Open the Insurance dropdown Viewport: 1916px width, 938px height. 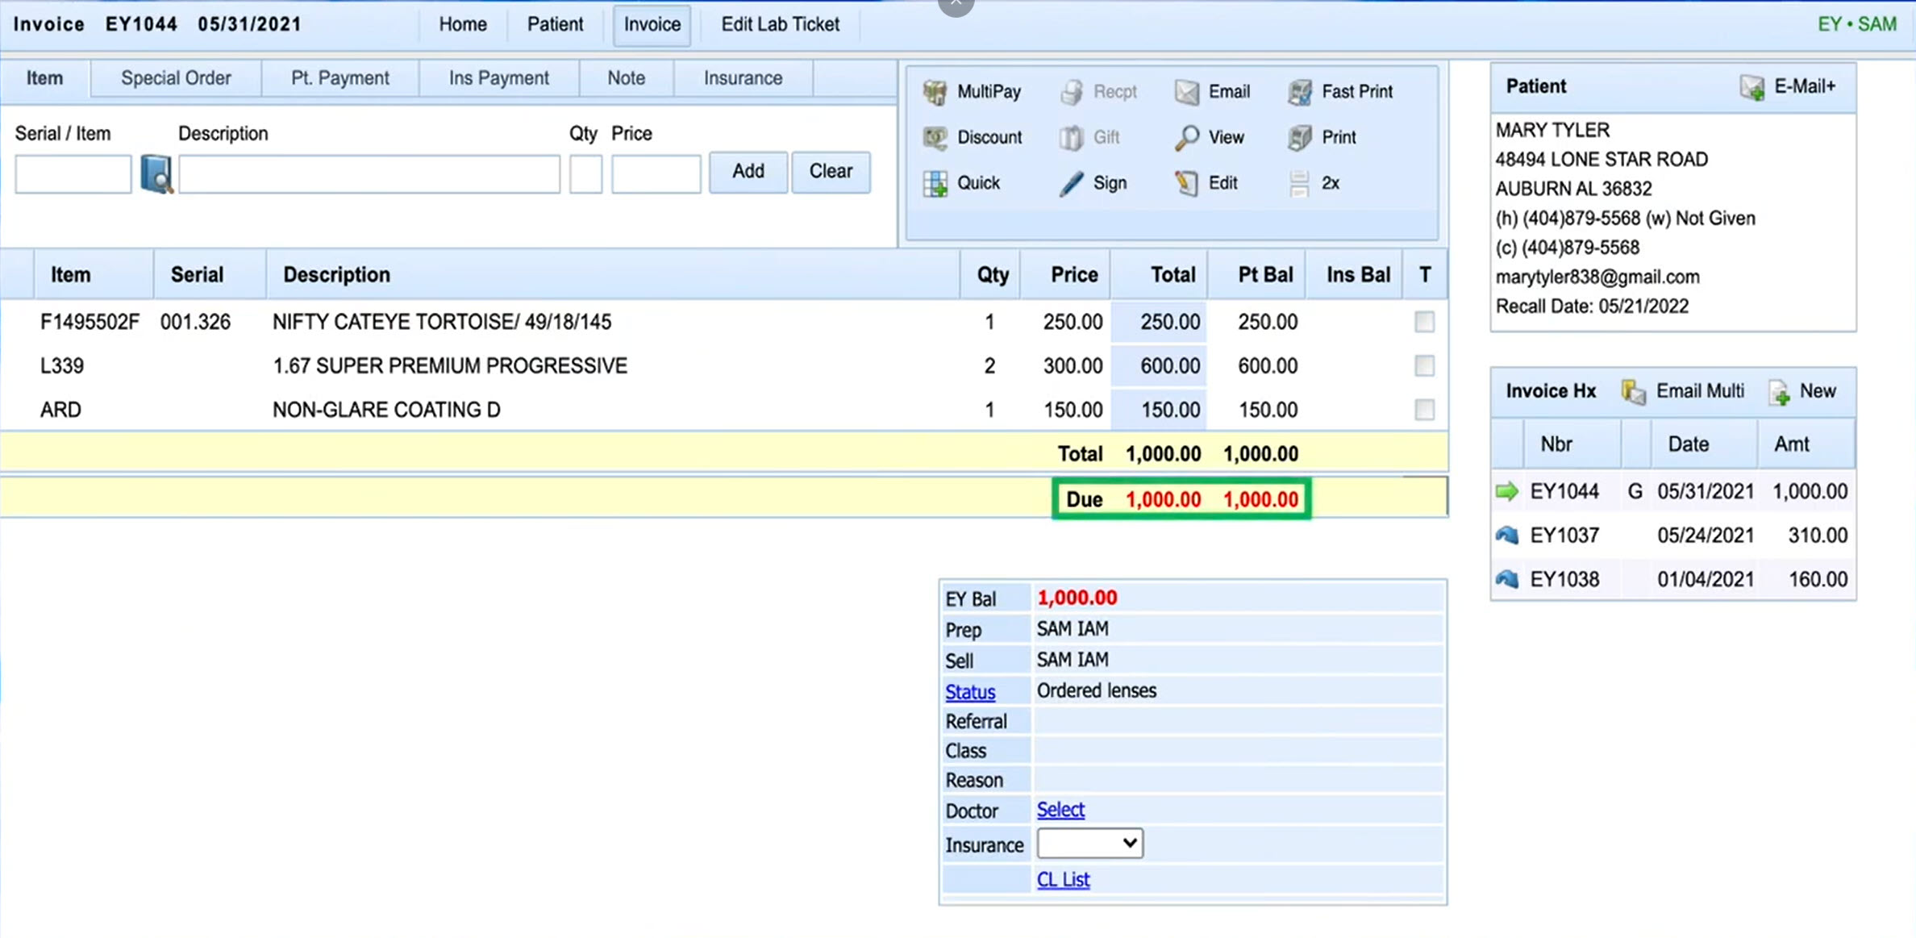(x=1089, y=843)
